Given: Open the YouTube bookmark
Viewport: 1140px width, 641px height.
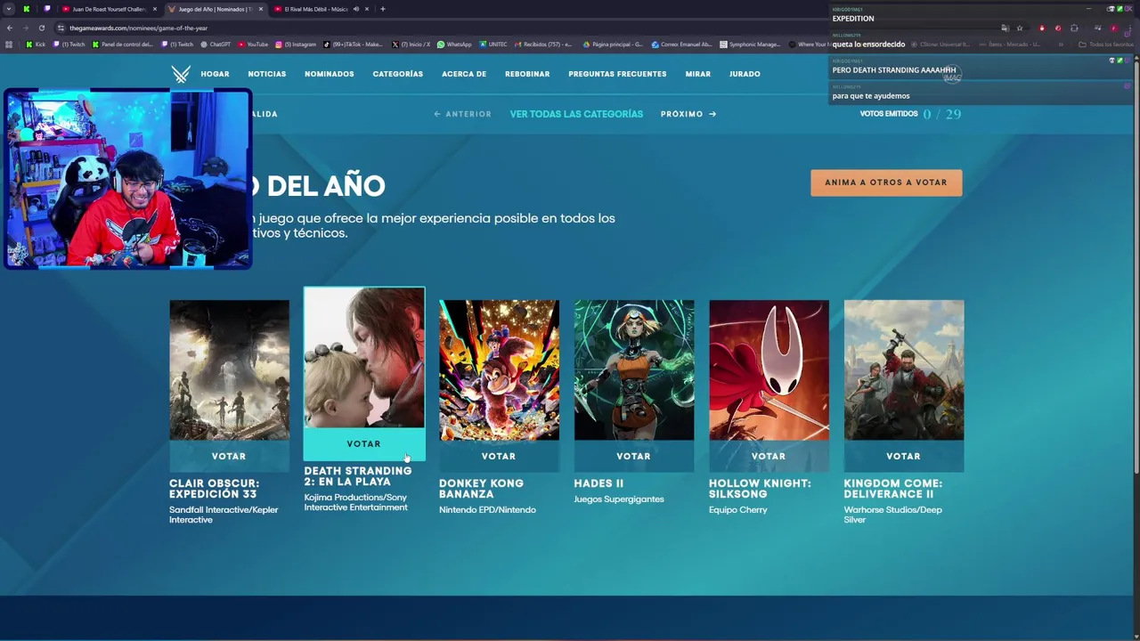Looking at the screenshot, I should click(x=253, y=45).
